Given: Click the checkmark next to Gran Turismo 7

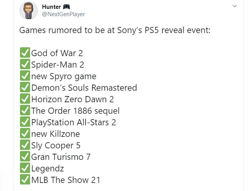Looking at the screenshot, I should (x=25, y=157).
